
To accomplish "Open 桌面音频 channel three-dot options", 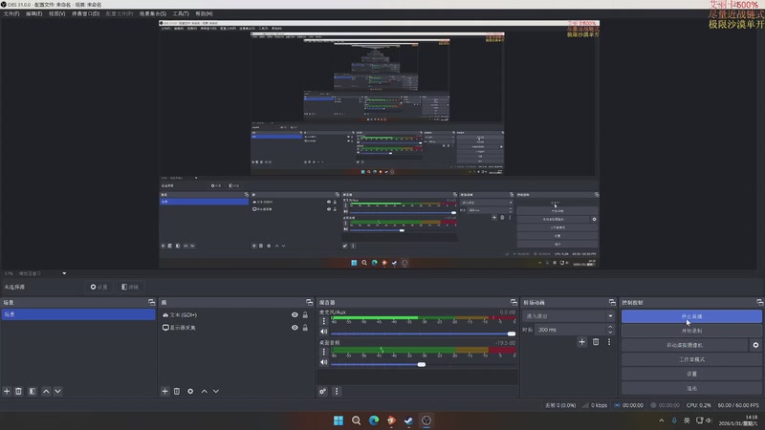I will (x=323, y=352).
